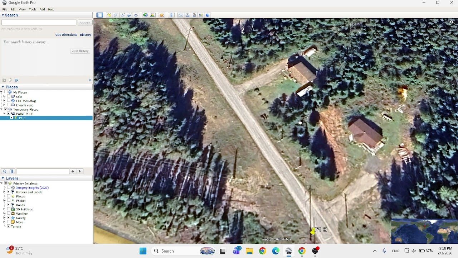Click the History link
Viewport: 458px width, 258px height.
tap(86, 35)
